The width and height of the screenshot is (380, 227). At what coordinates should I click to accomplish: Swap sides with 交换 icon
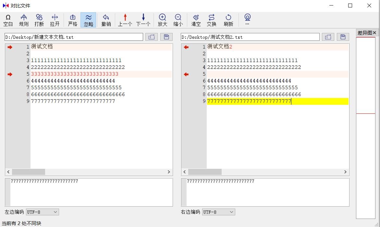pos(211,20)
